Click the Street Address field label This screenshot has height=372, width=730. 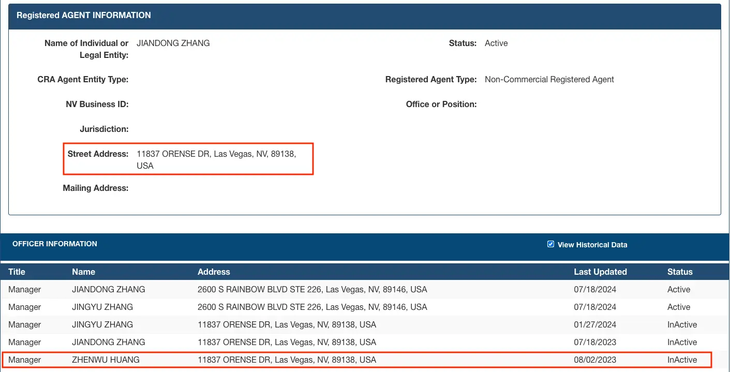[x=98, y=154]
